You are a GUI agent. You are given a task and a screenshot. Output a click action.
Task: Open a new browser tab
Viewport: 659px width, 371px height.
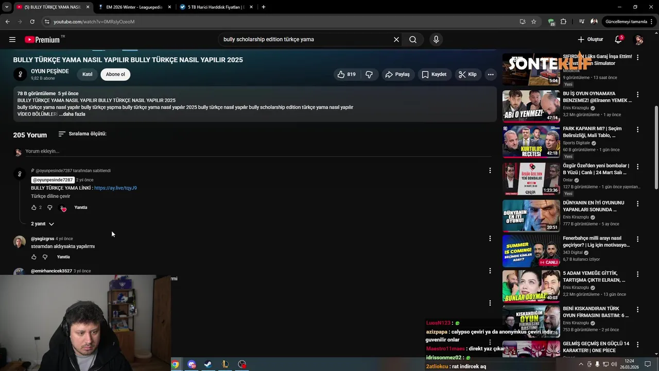[264, 7]
